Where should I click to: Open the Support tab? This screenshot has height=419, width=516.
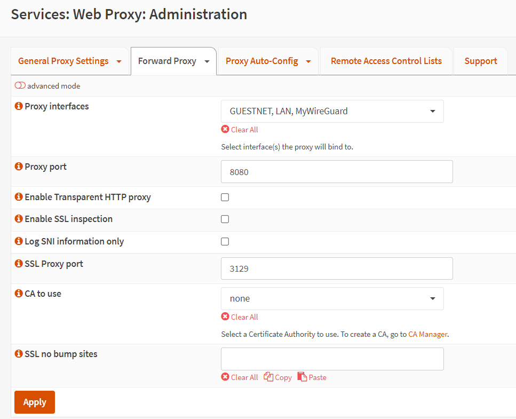[x=480, y=61]
